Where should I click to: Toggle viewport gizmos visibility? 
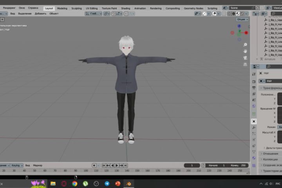coord(204,14)
